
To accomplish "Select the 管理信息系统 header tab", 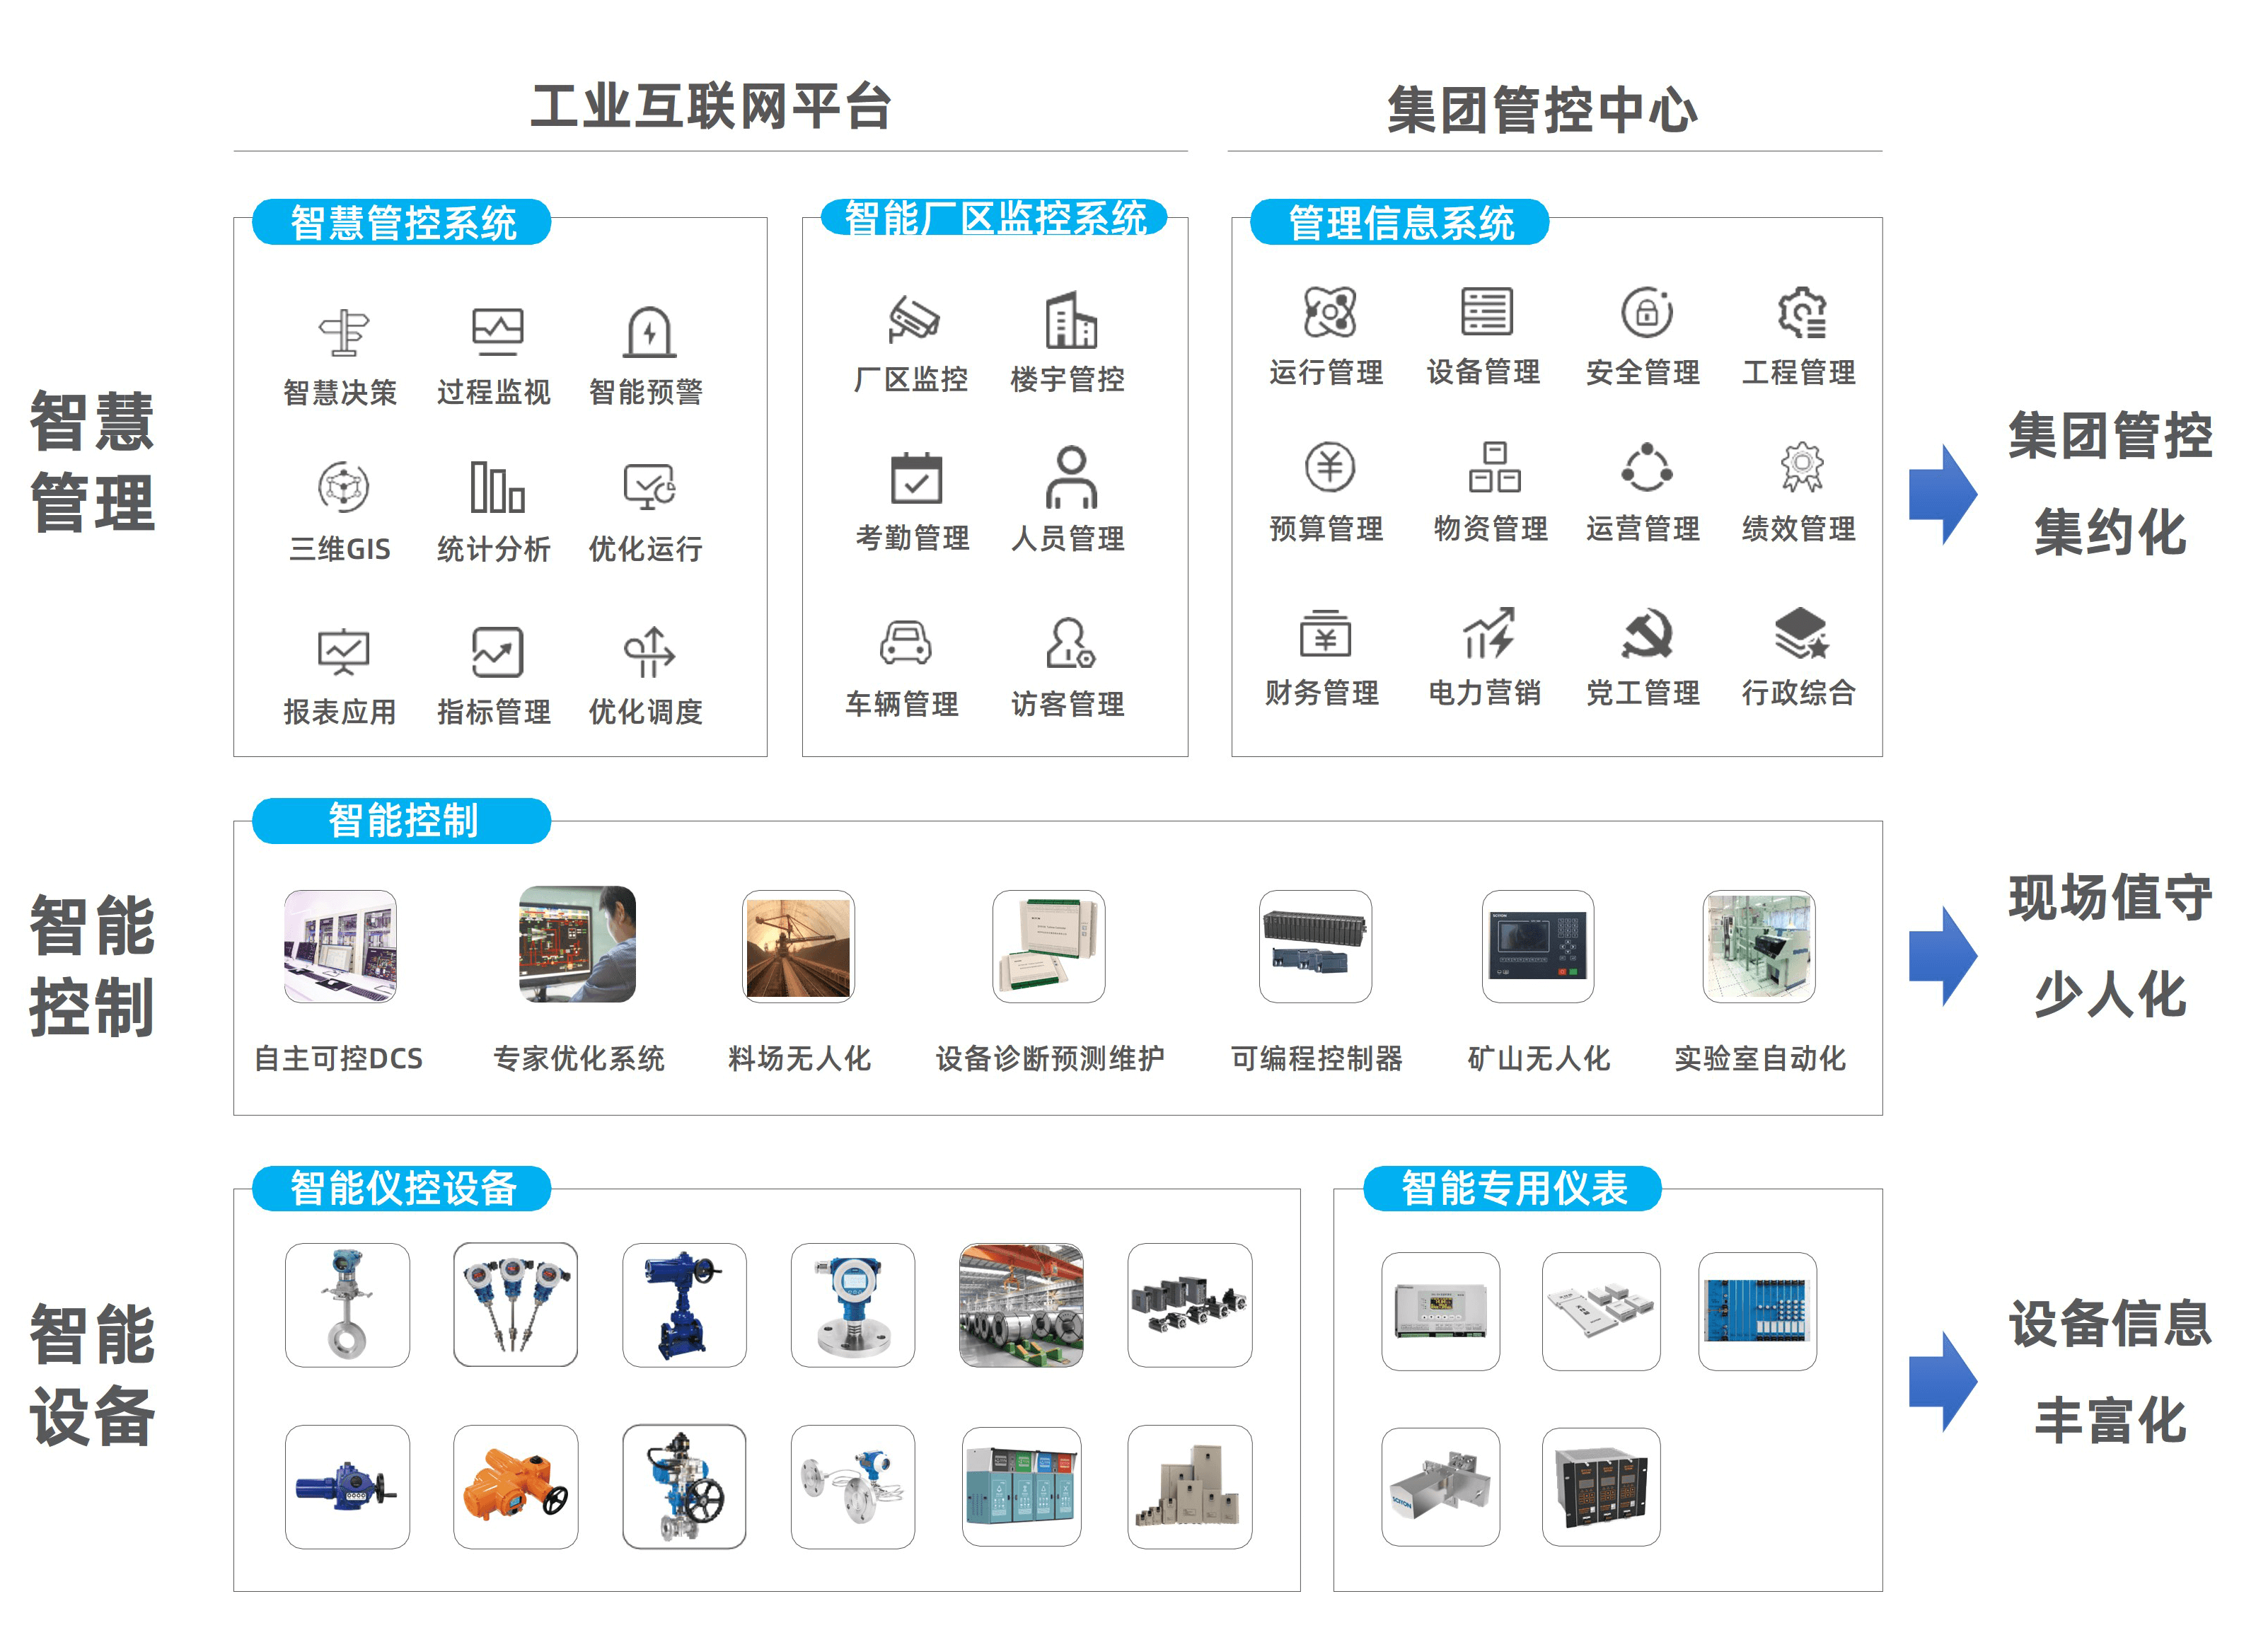I will click(1399, 222).
